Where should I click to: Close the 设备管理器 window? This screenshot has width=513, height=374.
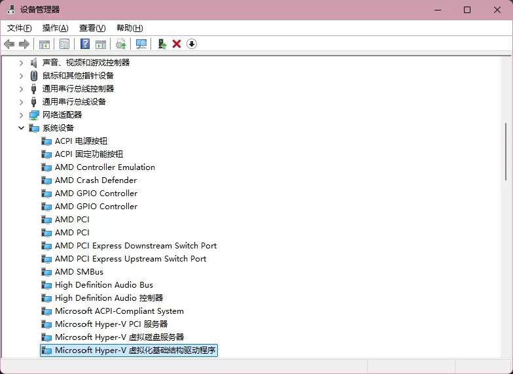click(x=497, y=10)
